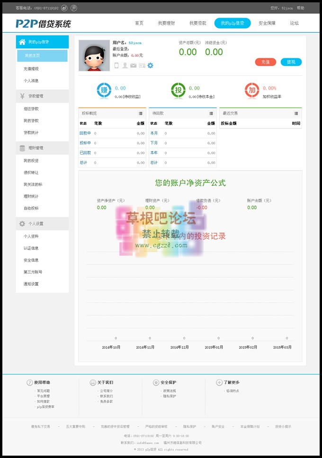The height and width of the screenshot is (458, 322).
Task: Click the coin-stack icon for 理财管理
Action: click(22, 148)
